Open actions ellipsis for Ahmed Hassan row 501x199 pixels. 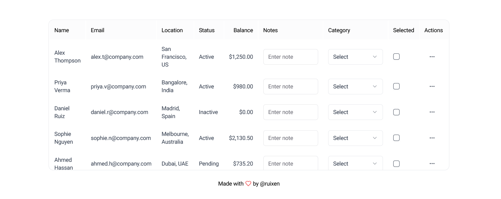point(432,164)
